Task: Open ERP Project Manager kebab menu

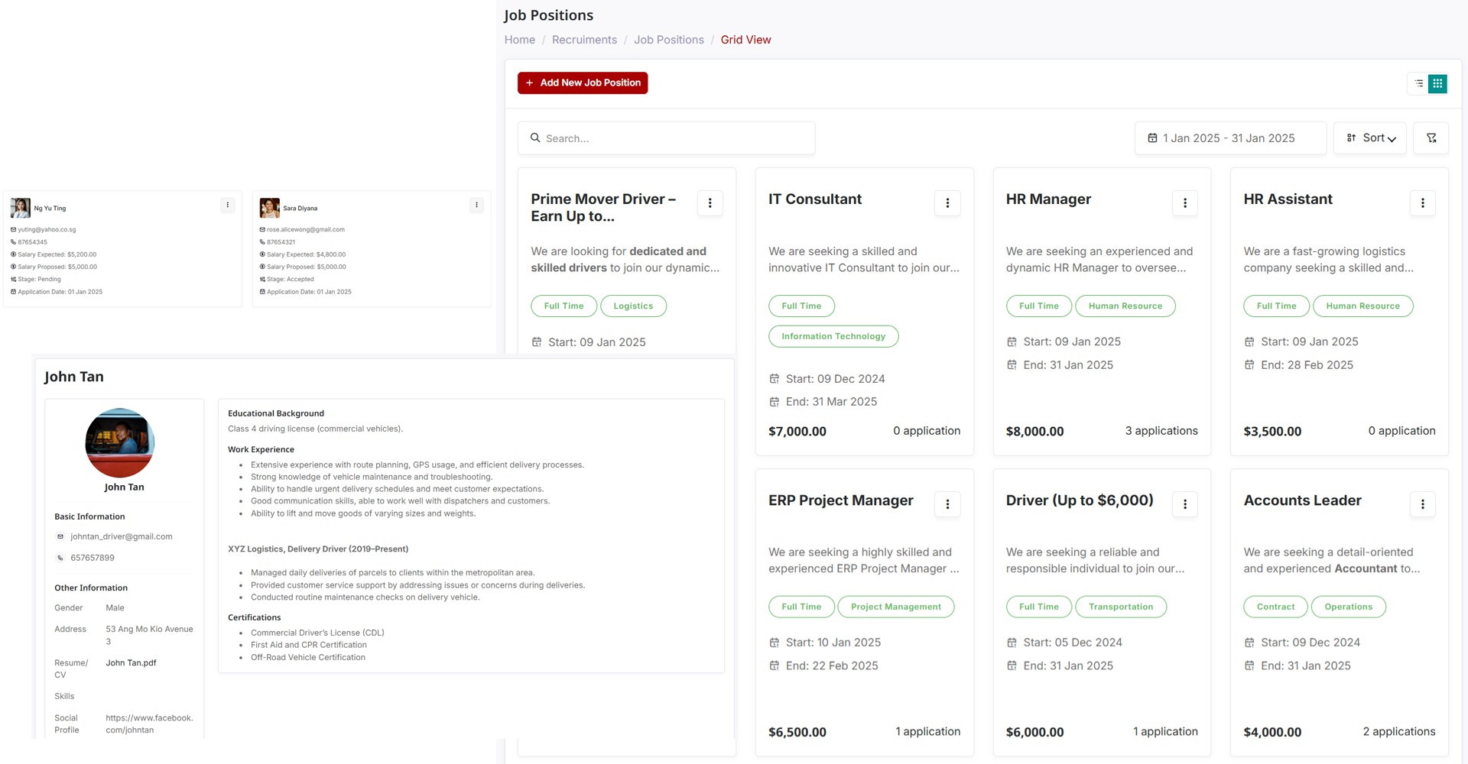Action: click(947, 504)
